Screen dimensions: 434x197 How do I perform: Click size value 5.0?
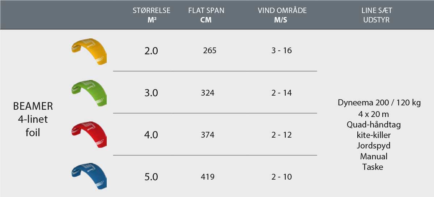(151, 177)
